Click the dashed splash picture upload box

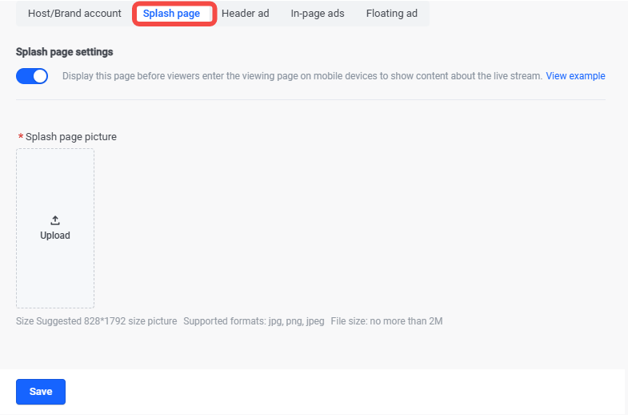tap(55, 228)
